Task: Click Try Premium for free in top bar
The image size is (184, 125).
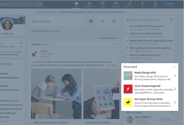Action: pos(169,5)
